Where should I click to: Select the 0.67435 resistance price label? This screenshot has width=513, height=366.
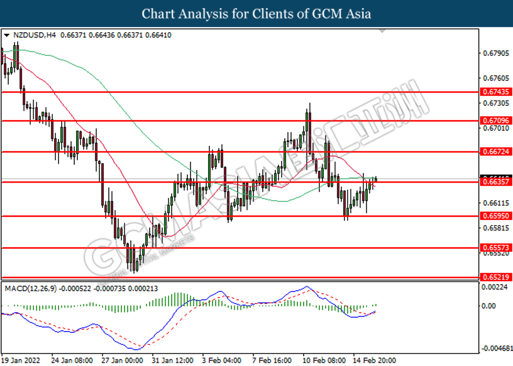tap(496, 92)
